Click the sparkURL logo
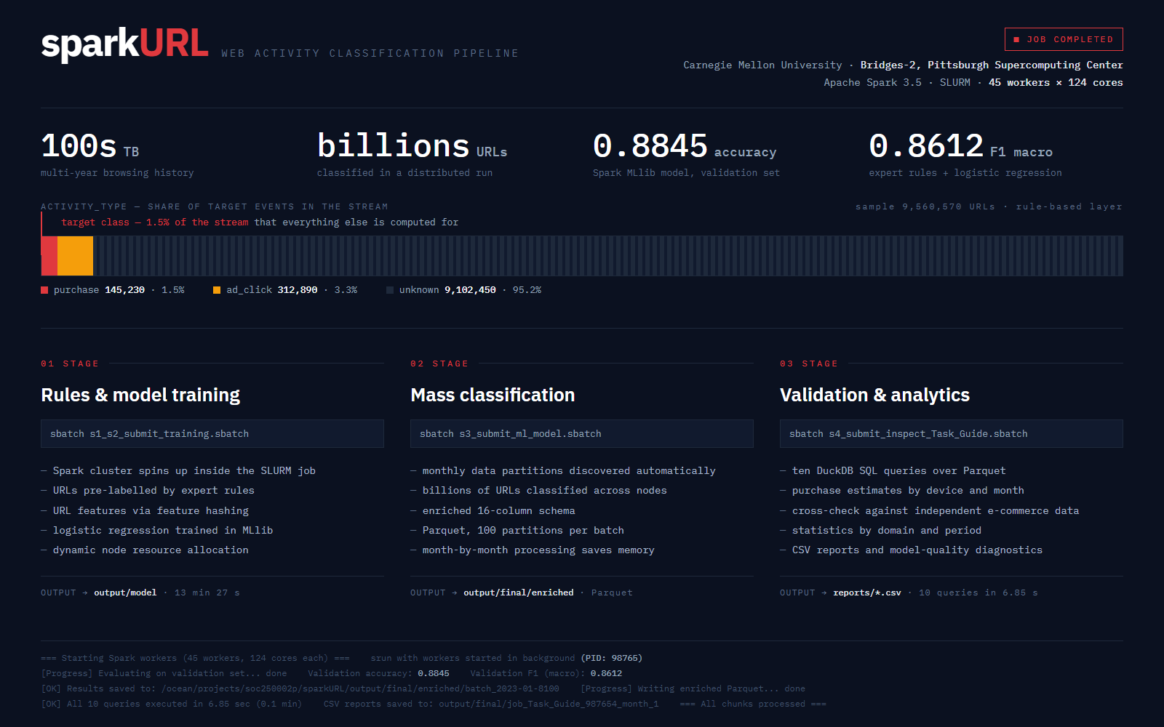The width and height of the screenshot is (1164, 727). [124, 44]
